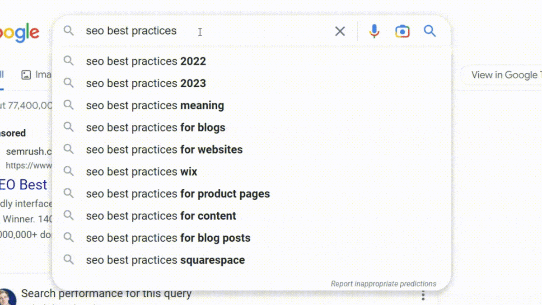Select suggestion "seo best practices squarespace"
This screenshot has width=542, height=305.
(165, 260)
